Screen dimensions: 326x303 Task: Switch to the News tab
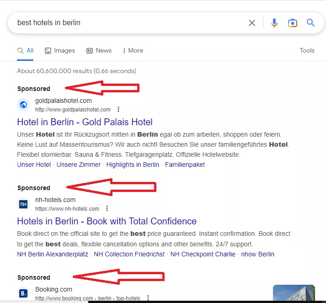99,50
